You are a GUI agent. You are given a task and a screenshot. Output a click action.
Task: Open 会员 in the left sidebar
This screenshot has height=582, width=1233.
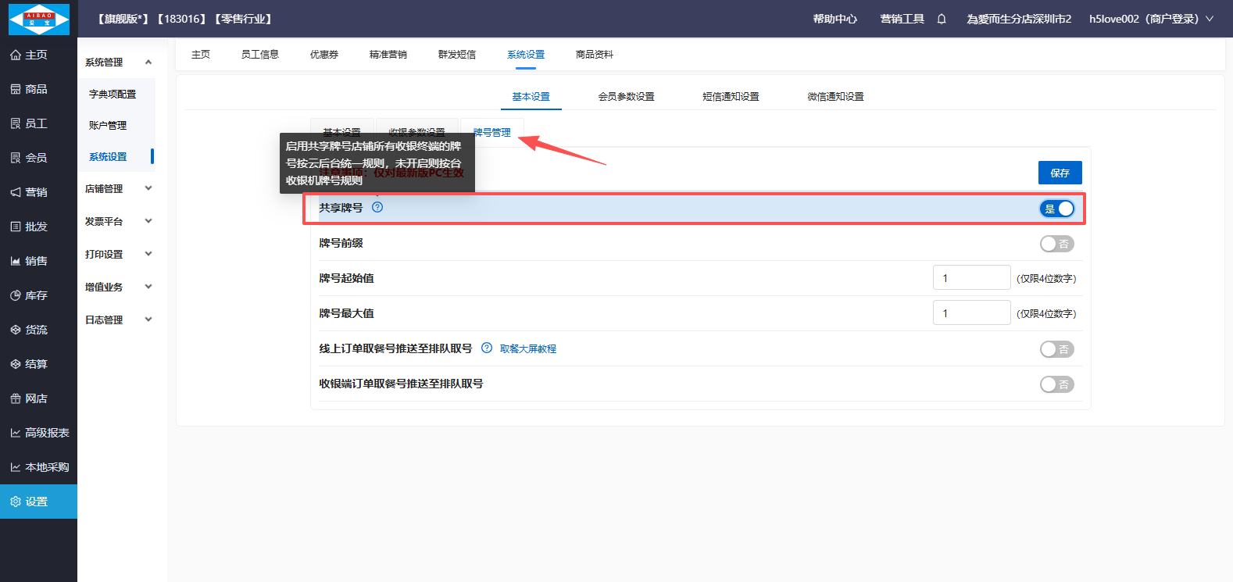(x=36, y=158)
